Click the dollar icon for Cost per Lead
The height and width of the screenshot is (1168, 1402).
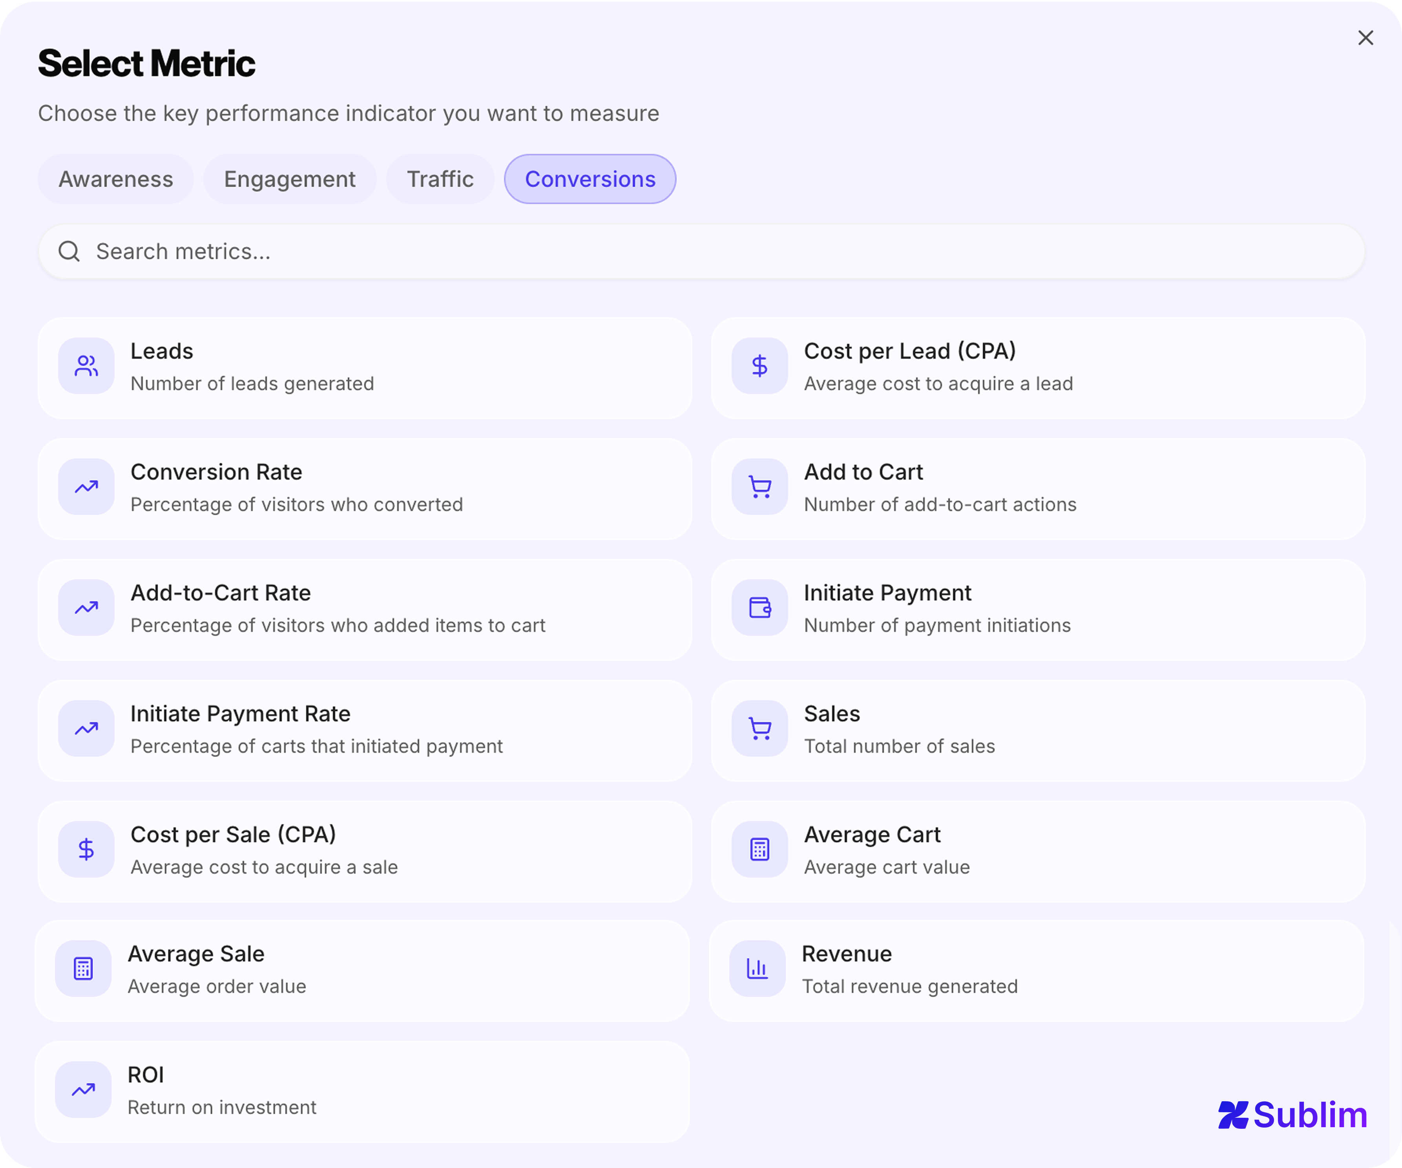point(760,366)
